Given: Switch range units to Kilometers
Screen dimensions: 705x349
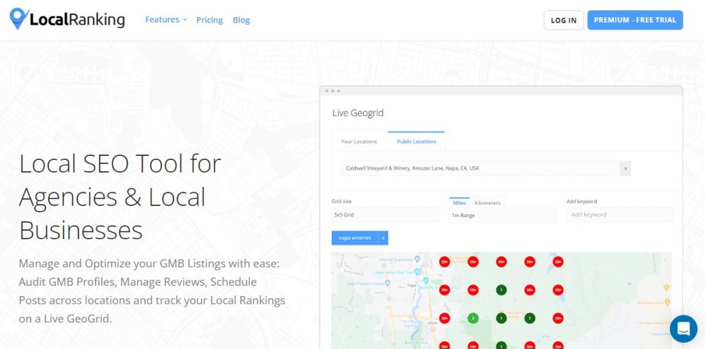Looking at the screenshot, I should point(487,203).
